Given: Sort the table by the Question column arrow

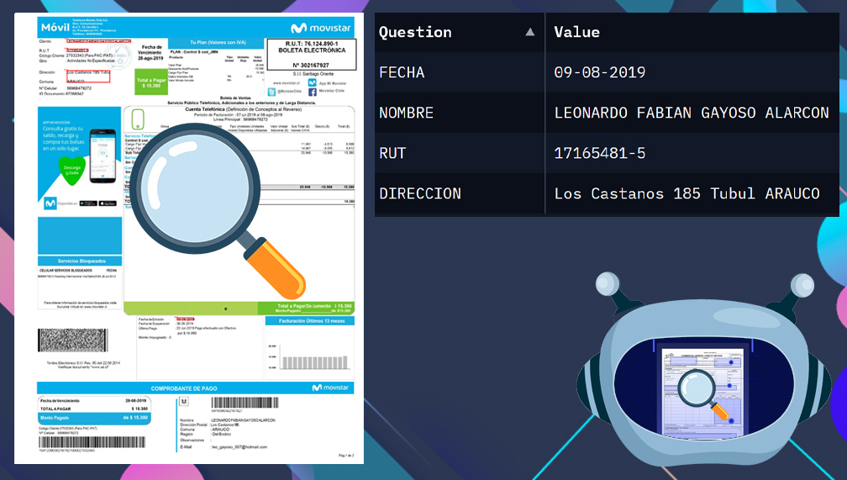Looking at the screenshot, I should [530, 32].
